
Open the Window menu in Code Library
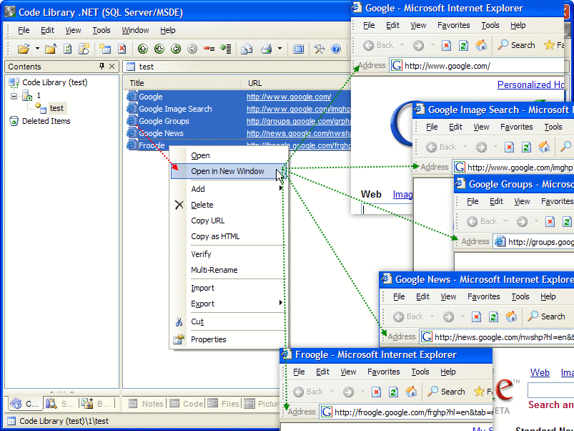pyautogui.click(x=135, y=30)
